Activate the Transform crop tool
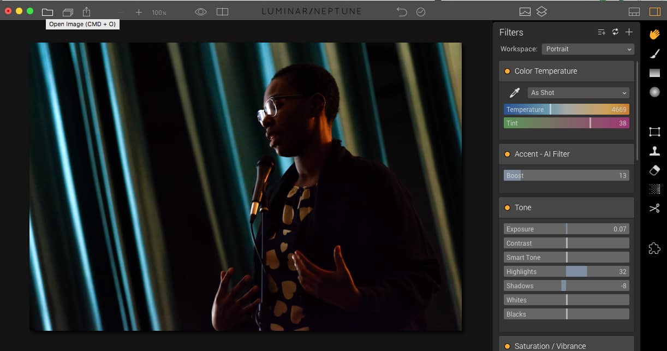 (654, 132)
